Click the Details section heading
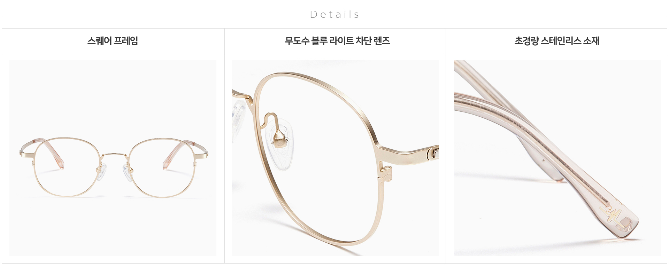669x274 pixels. [334, 14]
